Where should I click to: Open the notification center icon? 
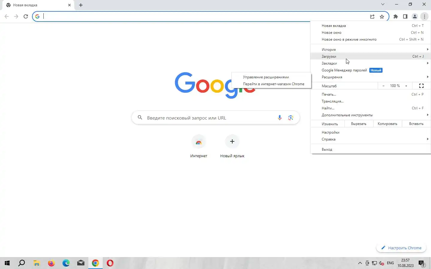[x=422, y=263]
